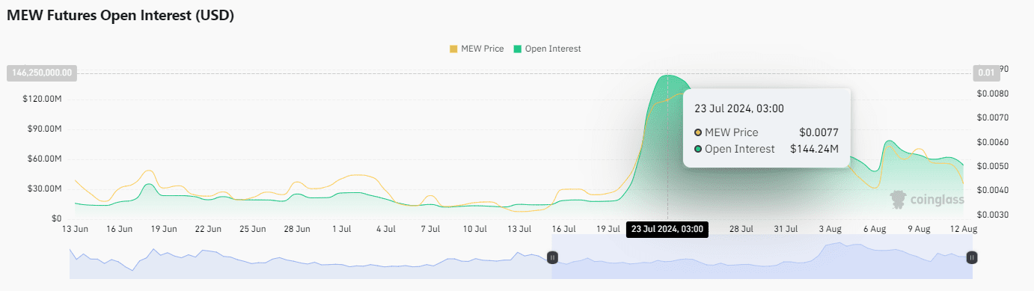Click the 13 Jun date label
1034x291 pixels.
pos(75,229)
